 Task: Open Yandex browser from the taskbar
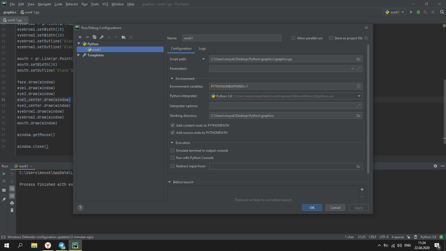[48, 245]
